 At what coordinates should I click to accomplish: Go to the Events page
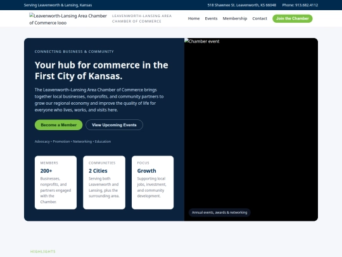click(211, 18)
